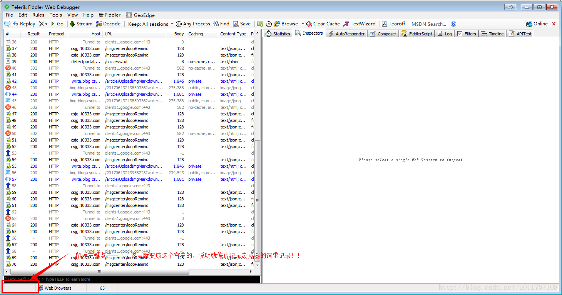Click the window restore arrows button in title bar

coord(510,7)
